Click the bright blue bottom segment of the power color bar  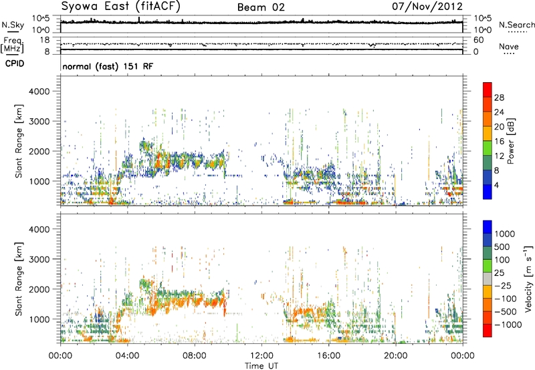tap(488, 192)
